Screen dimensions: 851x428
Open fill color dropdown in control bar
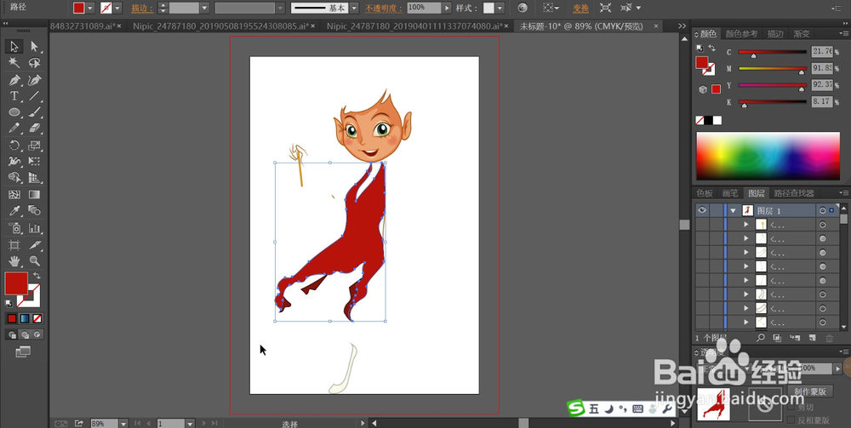pos(90,9)
